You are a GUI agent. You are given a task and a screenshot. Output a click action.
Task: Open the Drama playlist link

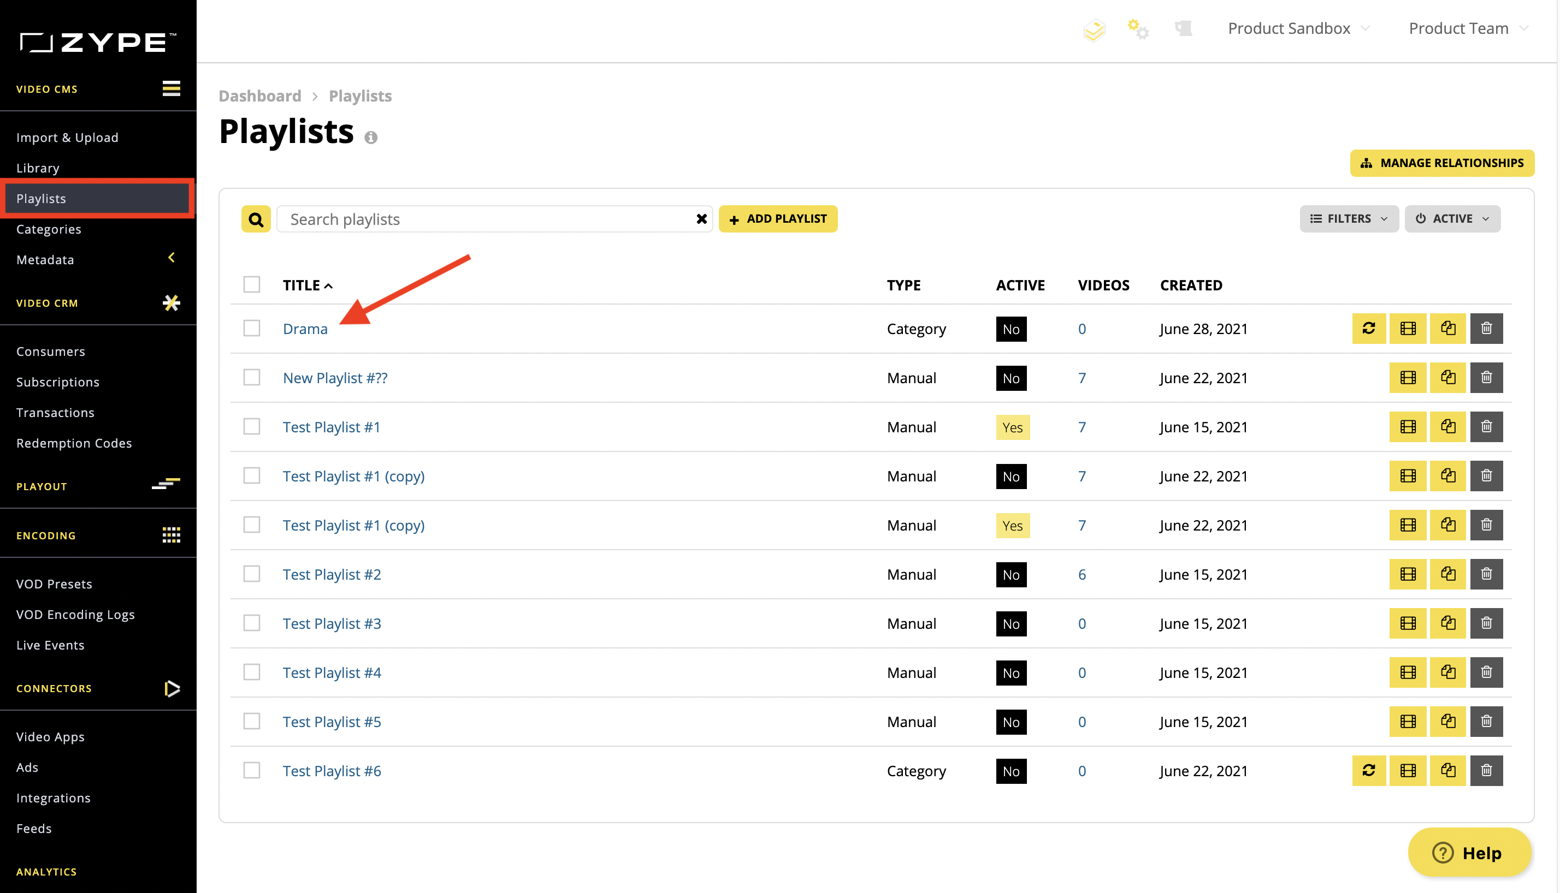click(x=305, y=329)
